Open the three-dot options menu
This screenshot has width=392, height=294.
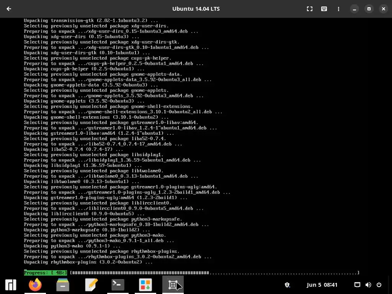pyautogui.click(x=338, y=9)
